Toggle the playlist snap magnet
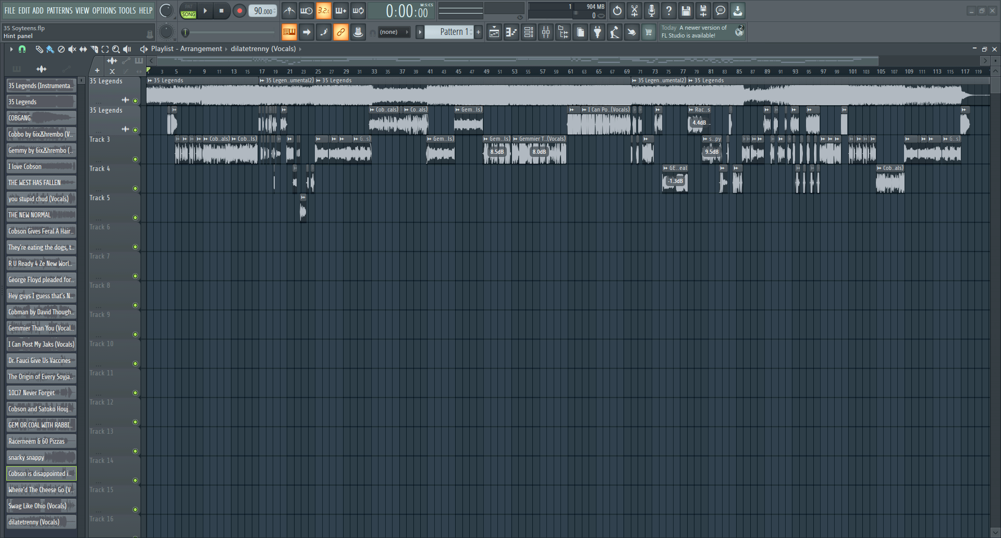The height and width of the screenshot is (538, 1001). point(22,49)
